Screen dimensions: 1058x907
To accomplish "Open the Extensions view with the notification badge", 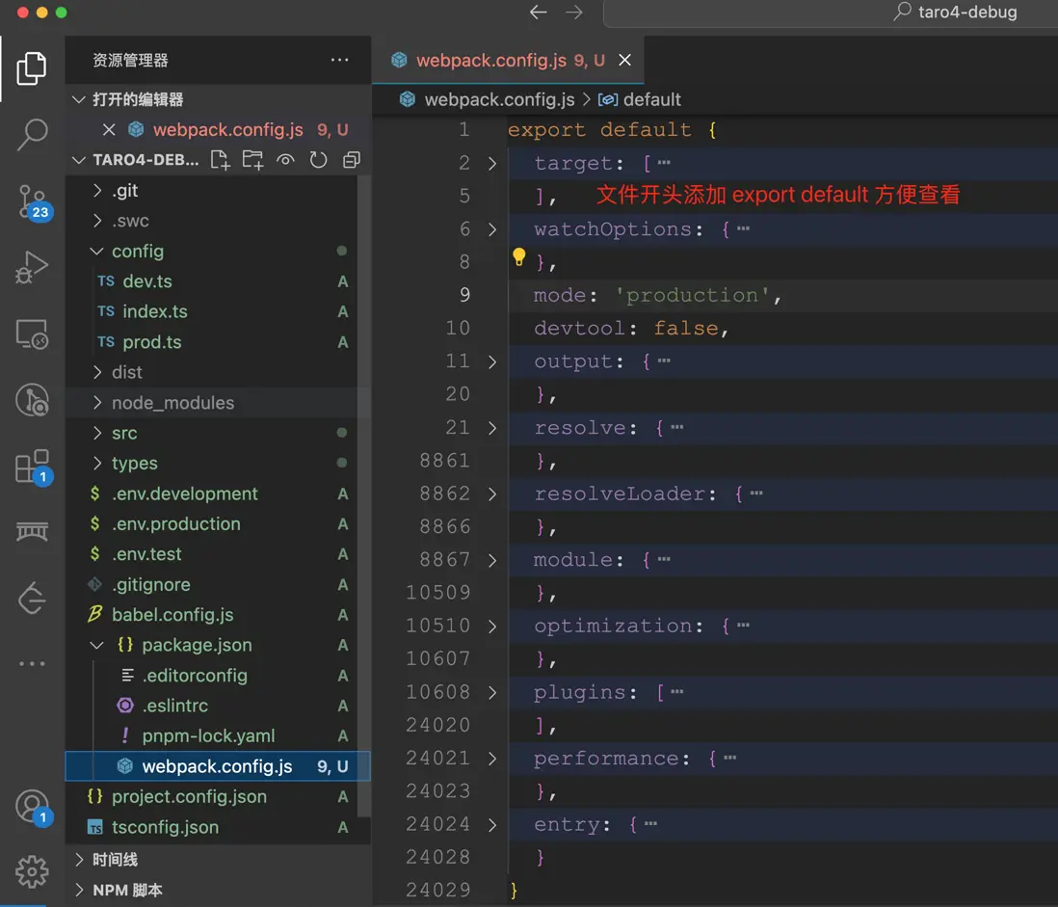I will click(32, 467).
